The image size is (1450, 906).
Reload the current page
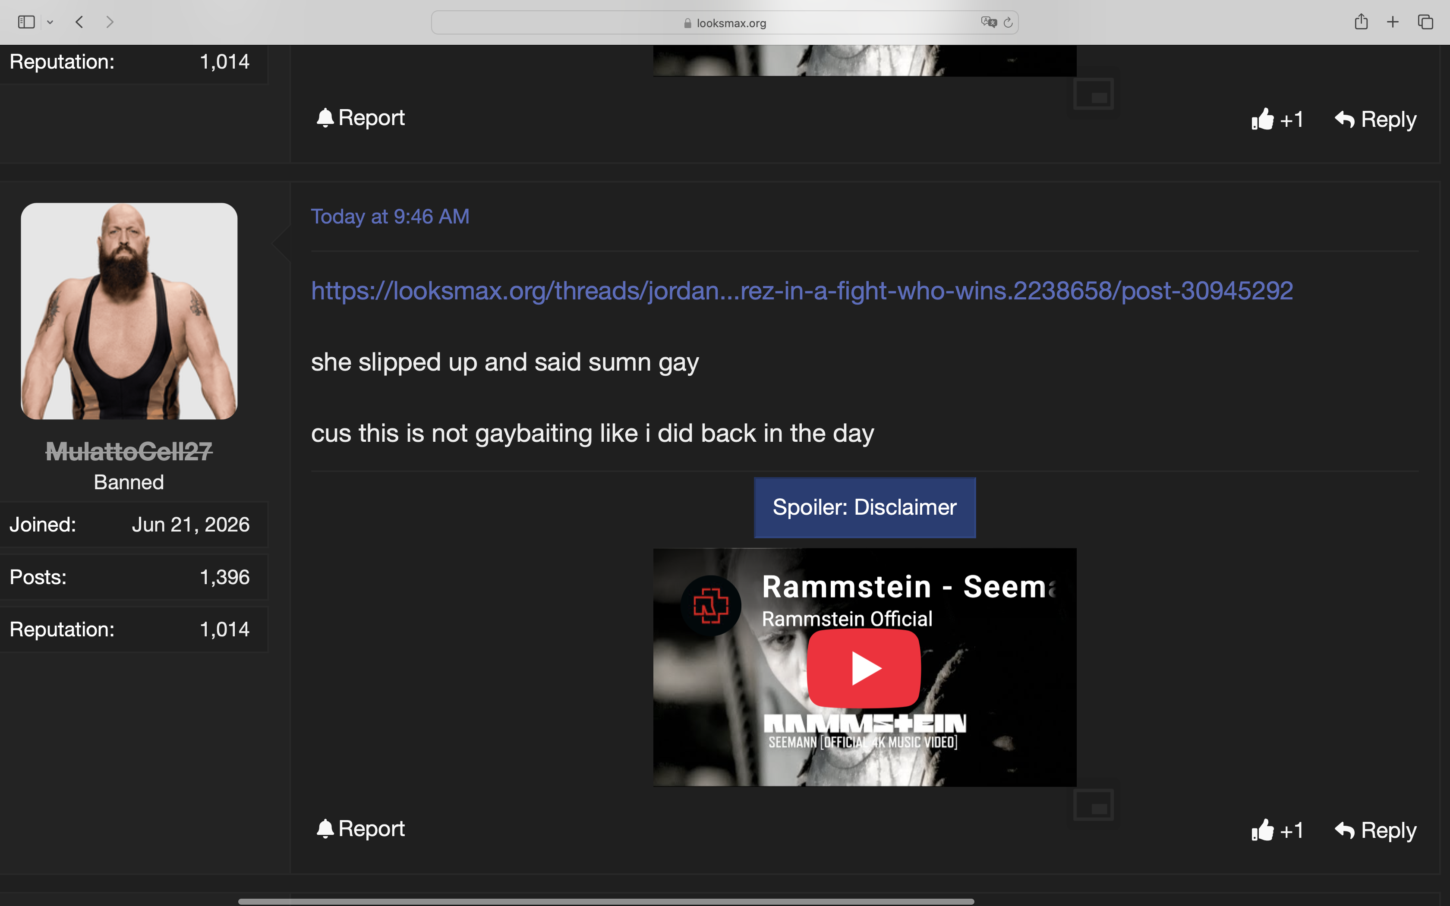tap(1008, 22)
